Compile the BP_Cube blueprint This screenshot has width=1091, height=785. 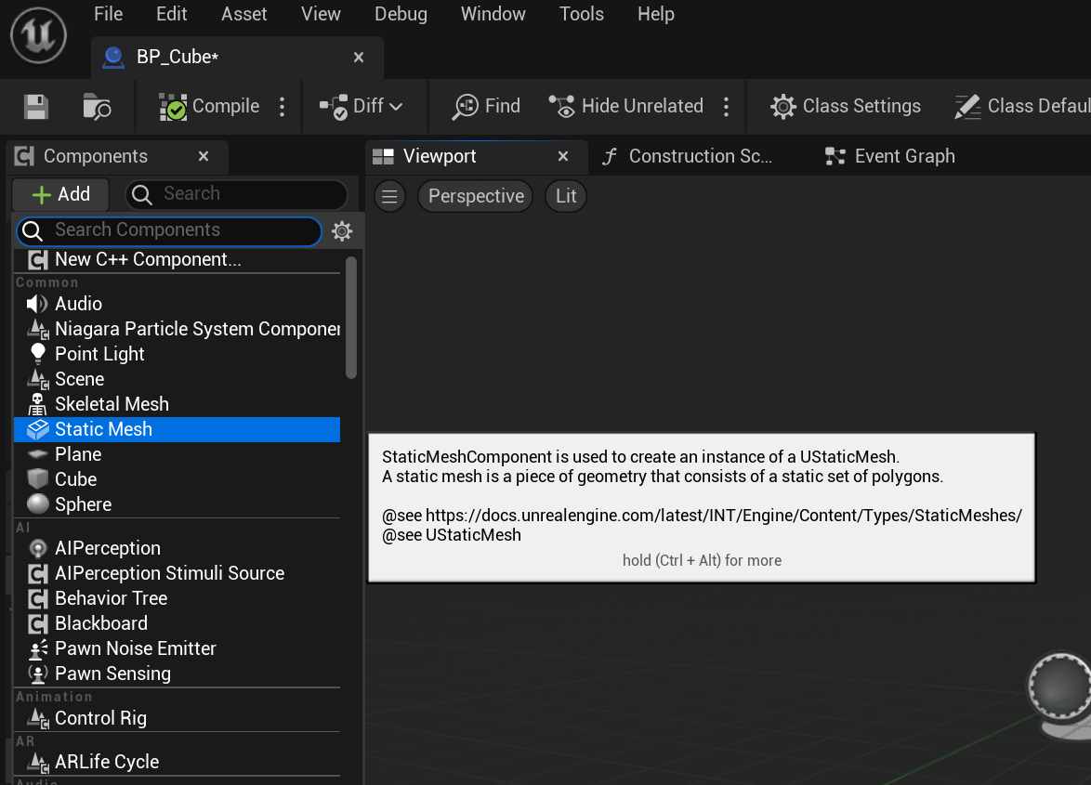pos(209,107)
